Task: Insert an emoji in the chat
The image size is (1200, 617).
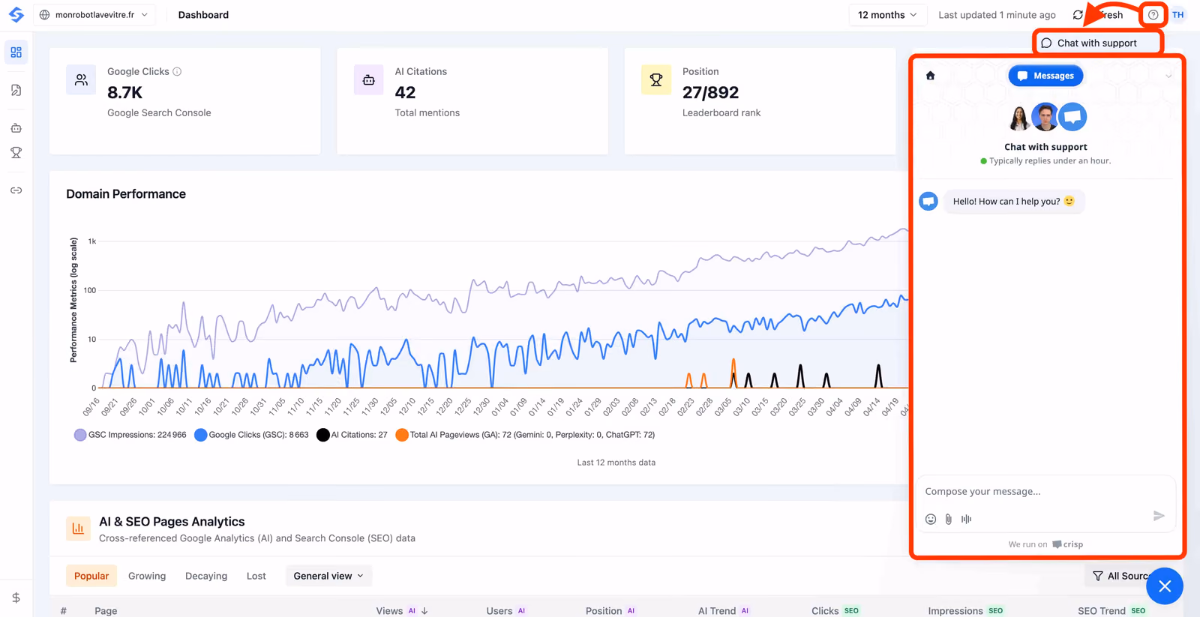Action: (x=931, y=519)
